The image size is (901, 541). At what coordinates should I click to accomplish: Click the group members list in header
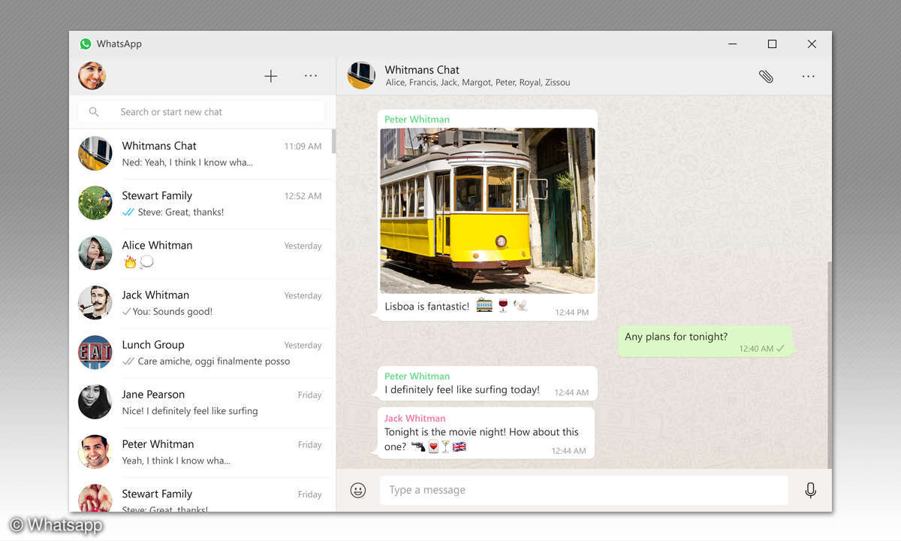pyautogui.click(x=478, y=83)
